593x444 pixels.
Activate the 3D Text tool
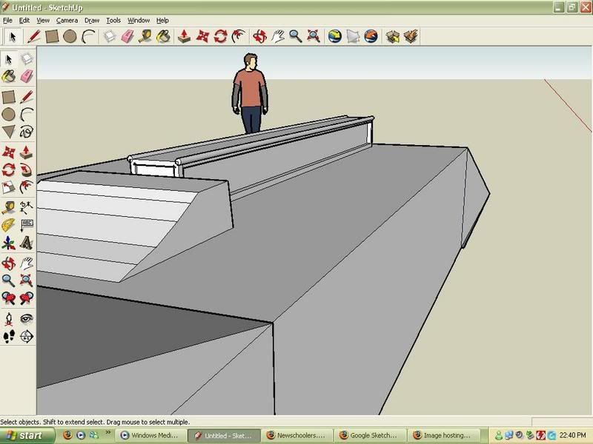27,243
